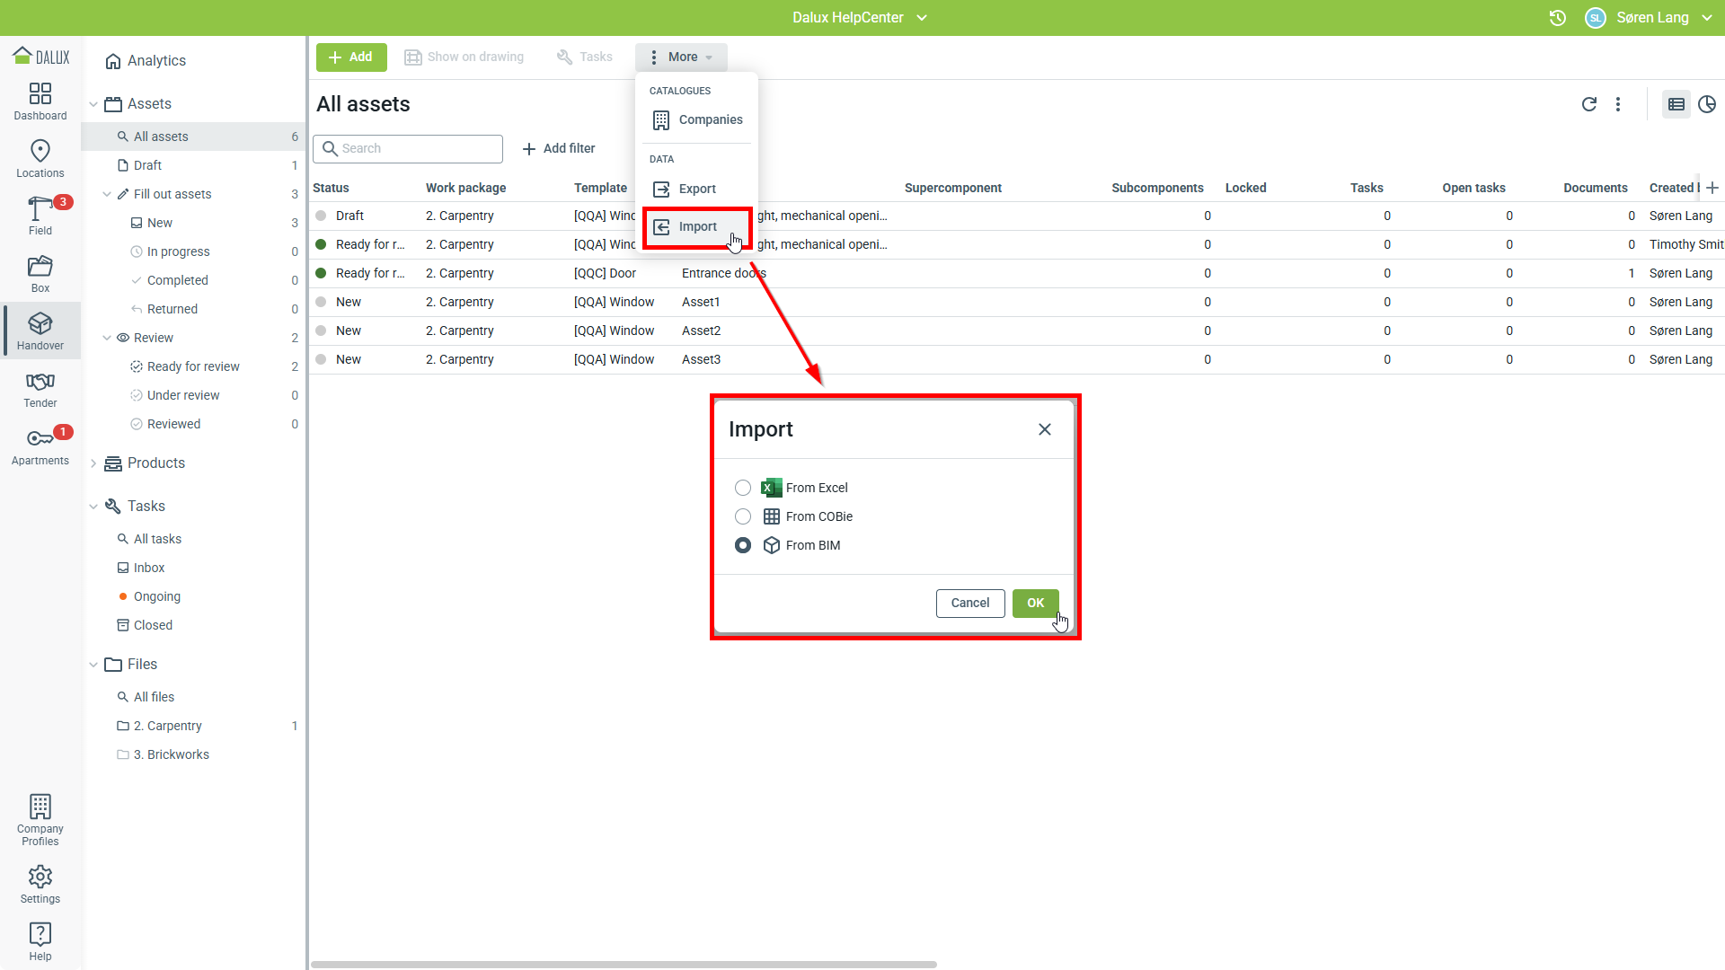Image resolution: width=1725 pixels, height=970 pixels.
Task: Choose Export from the More menu
Action: click(696, 189)
